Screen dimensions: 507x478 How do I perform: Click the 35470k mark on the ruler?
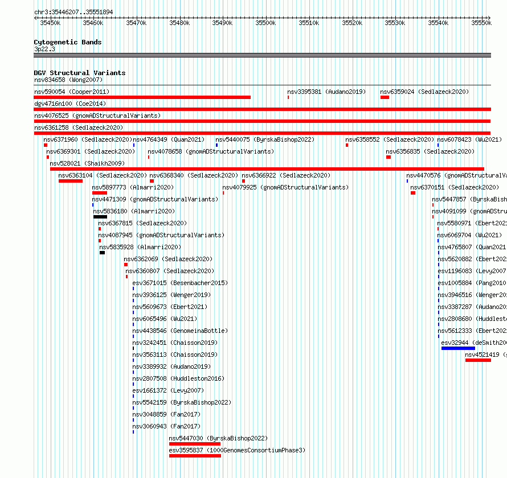(136, 23)
